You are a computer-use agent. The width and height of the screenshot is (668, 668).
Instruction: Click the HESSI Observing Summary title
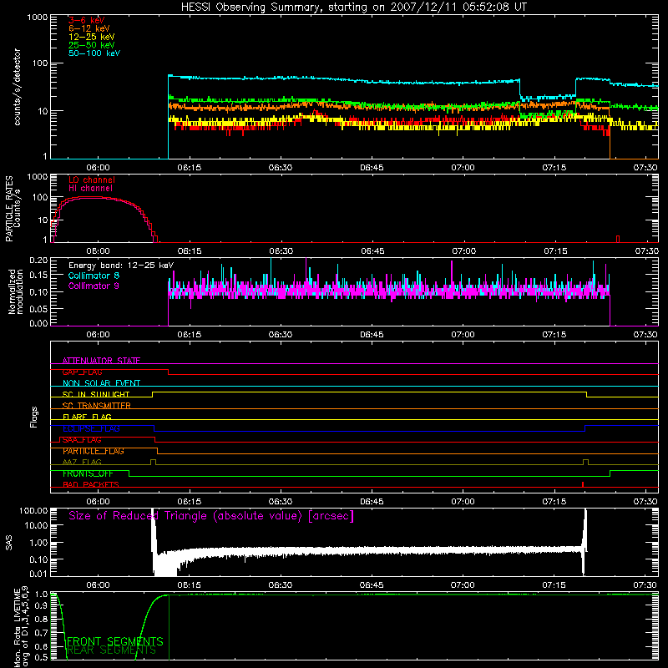tap(353, 8)
